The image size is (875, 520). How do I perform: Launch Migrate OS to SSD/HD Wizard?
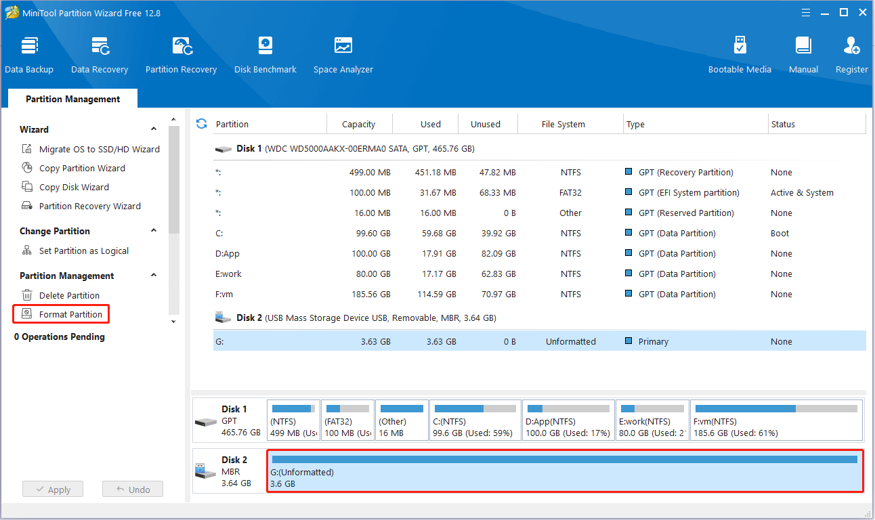coord(91,149)
